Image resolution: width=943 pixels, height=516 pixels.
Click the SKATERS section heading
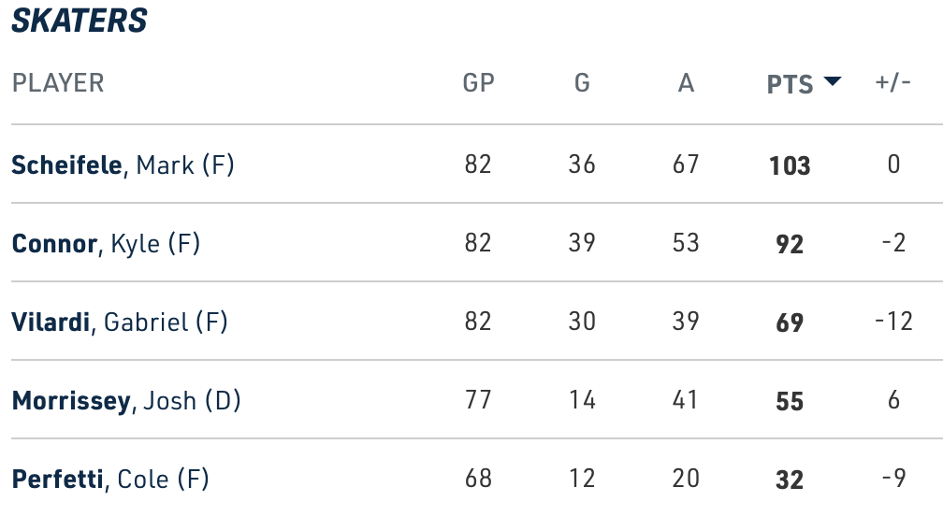click(x=80, y=21)
